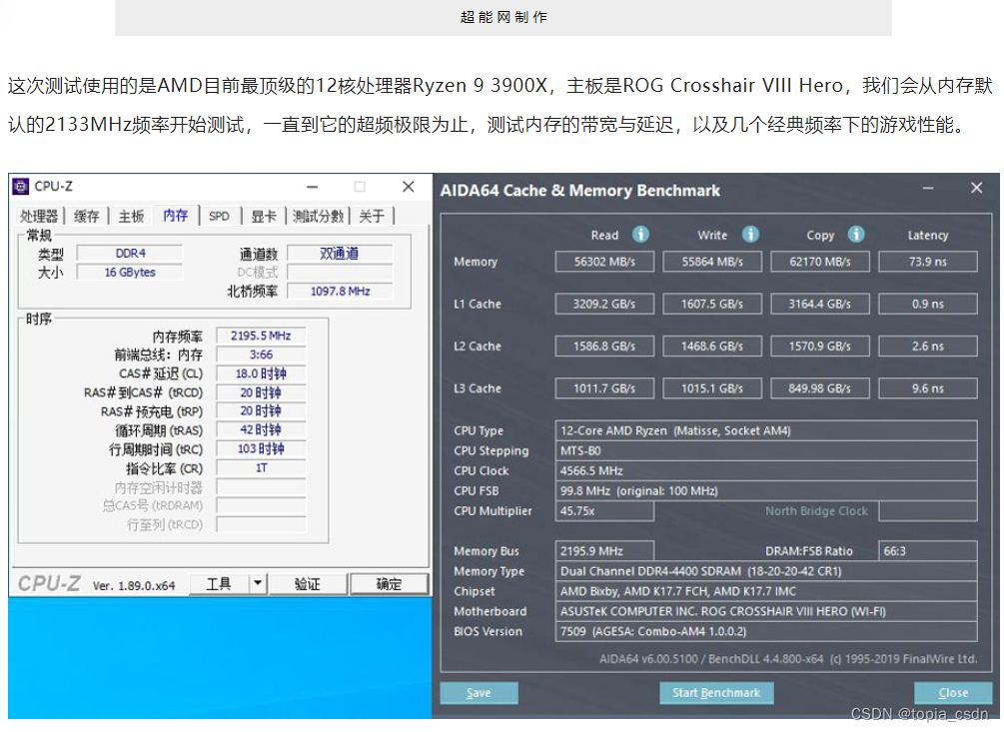The image size is (1004, 732).
Task: Select the 内存 tab
Action: point(176,215)
